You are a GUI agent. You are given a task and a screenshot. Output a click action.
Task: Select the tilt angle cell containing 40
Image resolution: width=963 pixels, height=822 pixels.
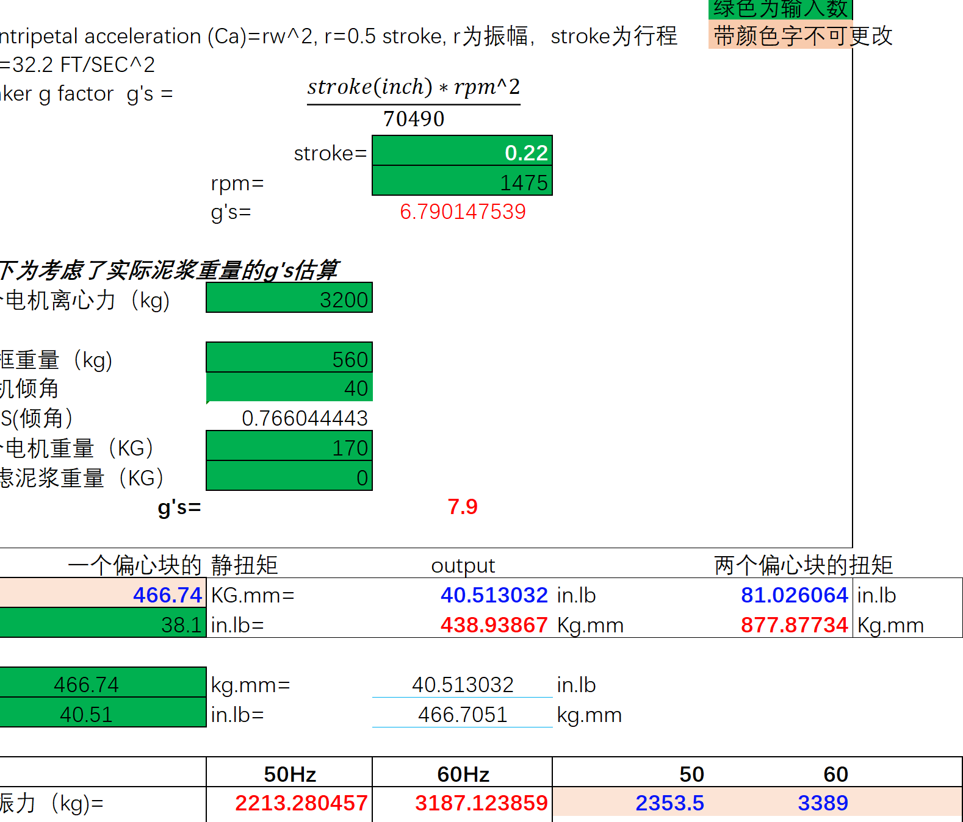click(289, 387)
